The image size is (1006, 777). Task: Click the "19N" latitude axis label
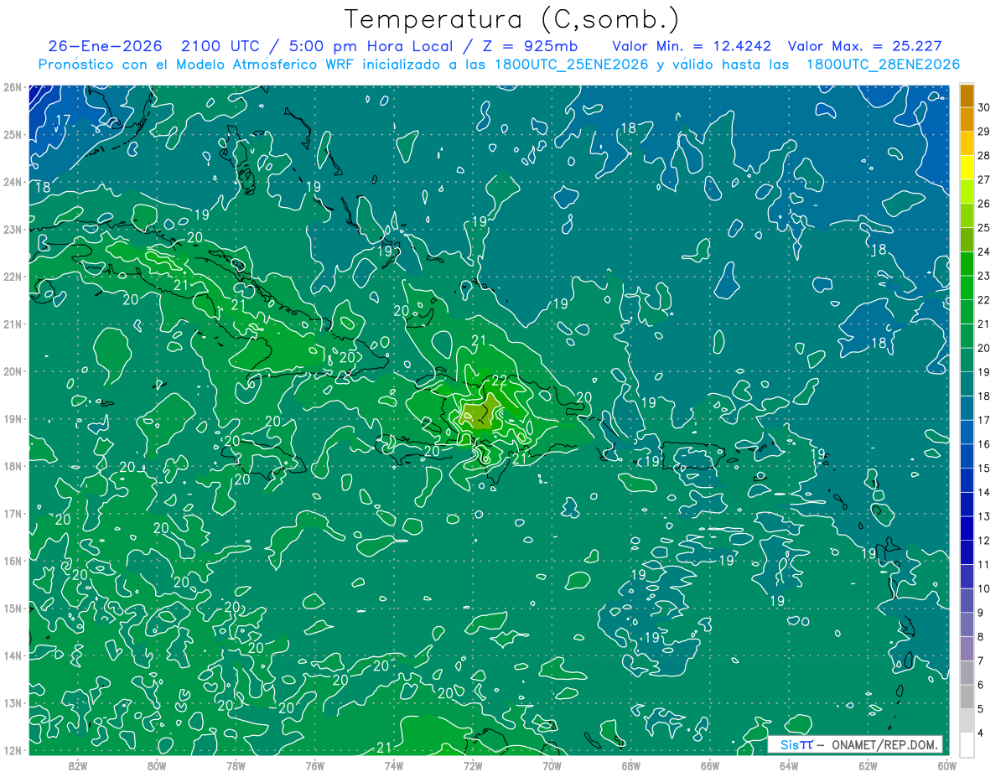pos(13,418)
